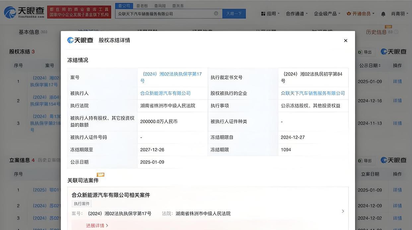Click the red banner ad beside the logo
The image size is (412, 230).
click(x=79, y=12)
